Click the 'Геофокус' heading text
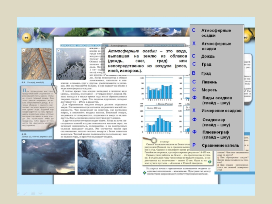272x204 pixels. click(x=165, y=141)
